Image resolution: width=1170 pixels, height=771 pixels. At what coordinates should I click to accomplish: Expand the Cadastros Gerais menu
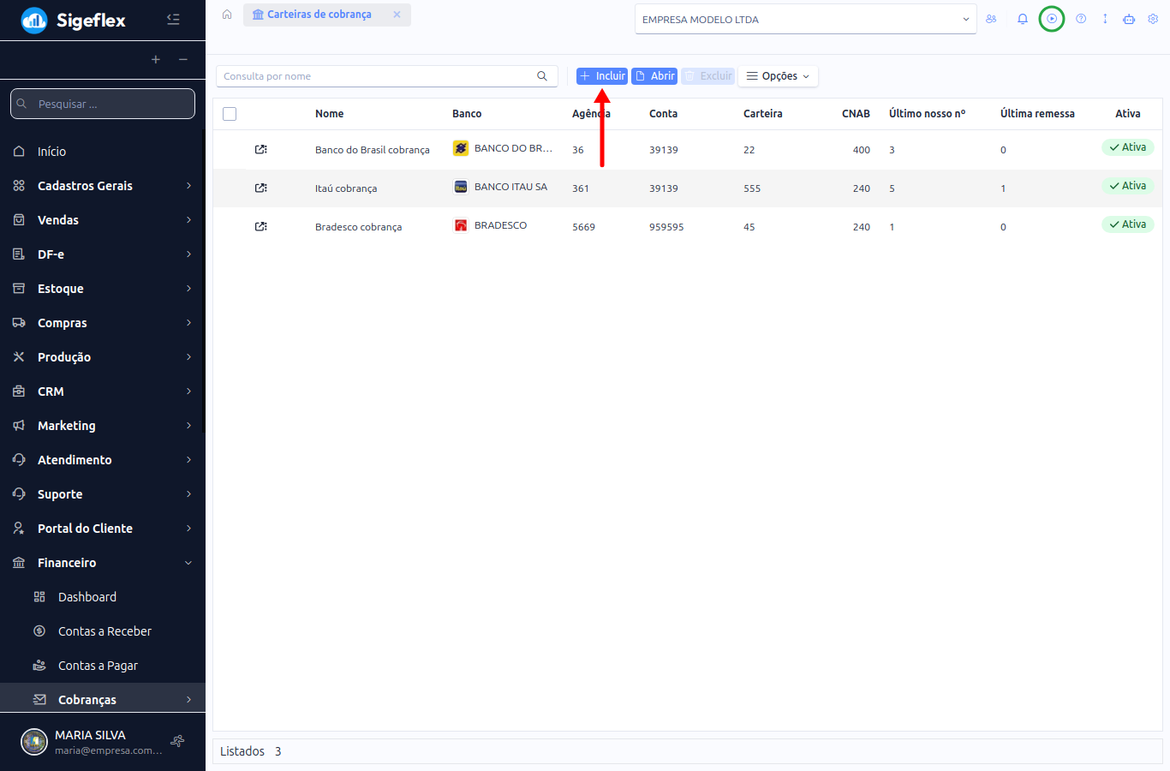pos(103,186)
